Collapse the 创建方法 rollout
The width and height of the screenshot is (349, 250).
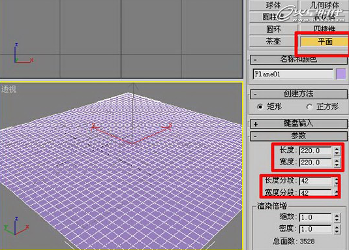[x=299, y=94]
